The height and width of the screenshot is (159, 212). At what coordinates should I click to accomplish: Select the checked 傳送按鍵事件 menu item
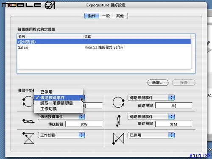(59, 98)
